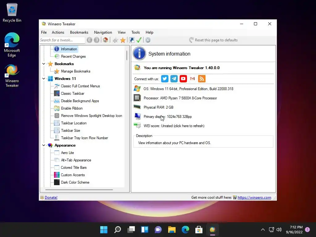Screen dimensions: 316x237
Task: Open Microsoft Store from the taskbar
Action: [199, 230]
